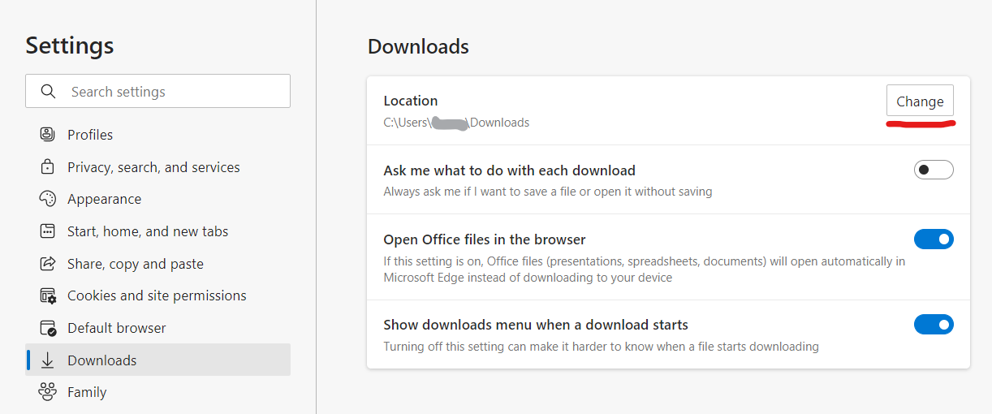This screenshot has width=992, height=414.
Task: Click the Privacy lock icon
Action: (47, 167)
